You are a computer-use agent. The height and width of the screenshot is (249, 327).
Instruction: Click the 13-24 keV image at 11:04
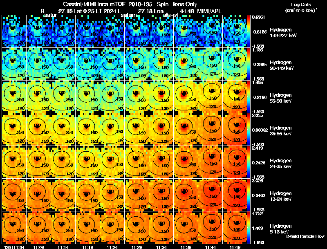tap(14, 195)
